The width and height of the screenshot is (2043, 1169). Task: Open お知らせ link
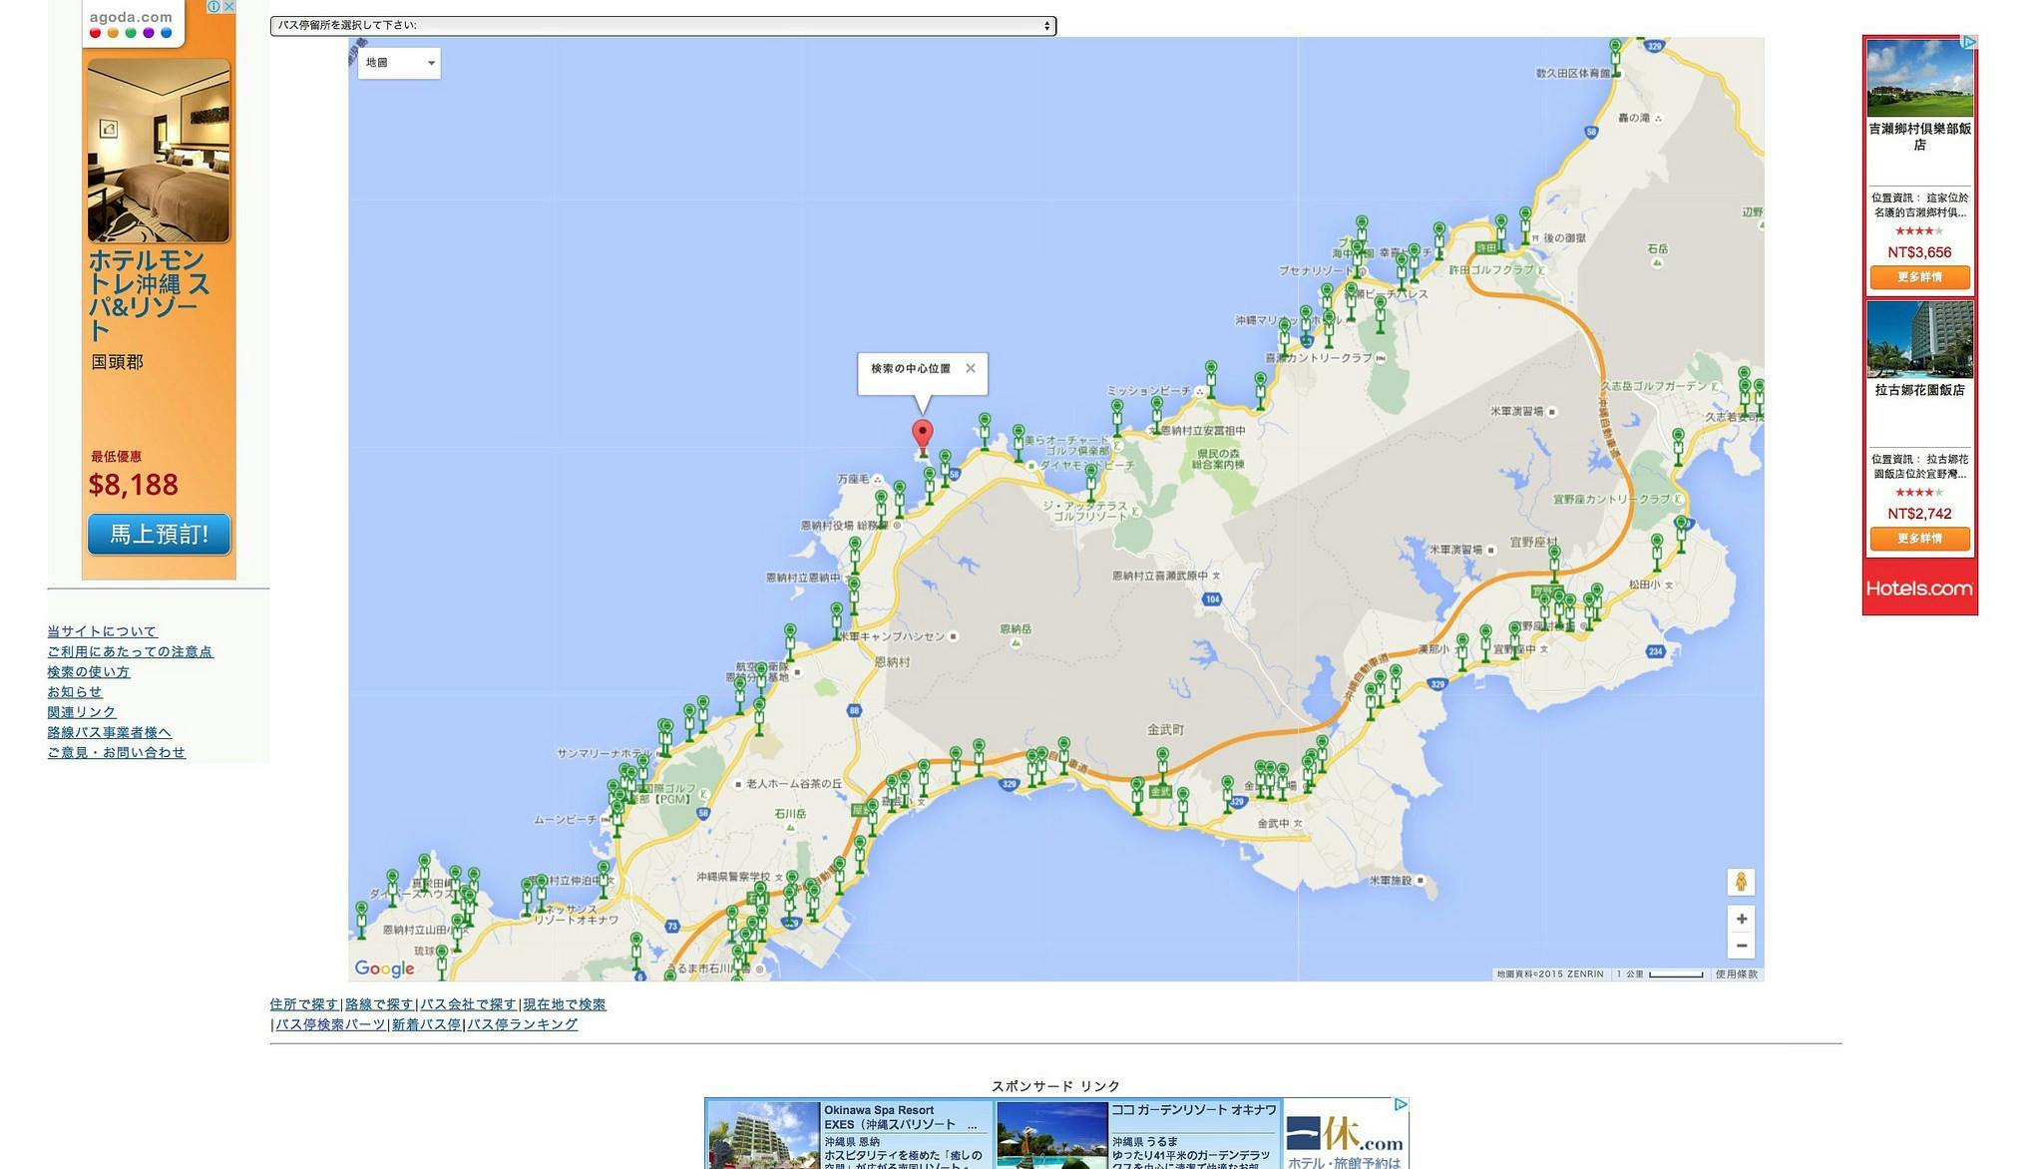(x=74, y=691)
